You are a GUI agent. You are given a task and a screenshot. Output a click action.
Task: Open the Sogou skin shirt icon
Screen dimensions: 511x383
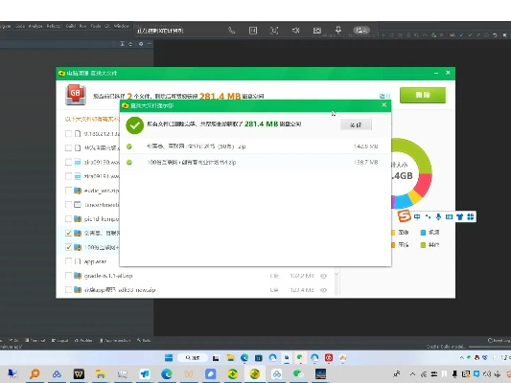tap(460, 216)
